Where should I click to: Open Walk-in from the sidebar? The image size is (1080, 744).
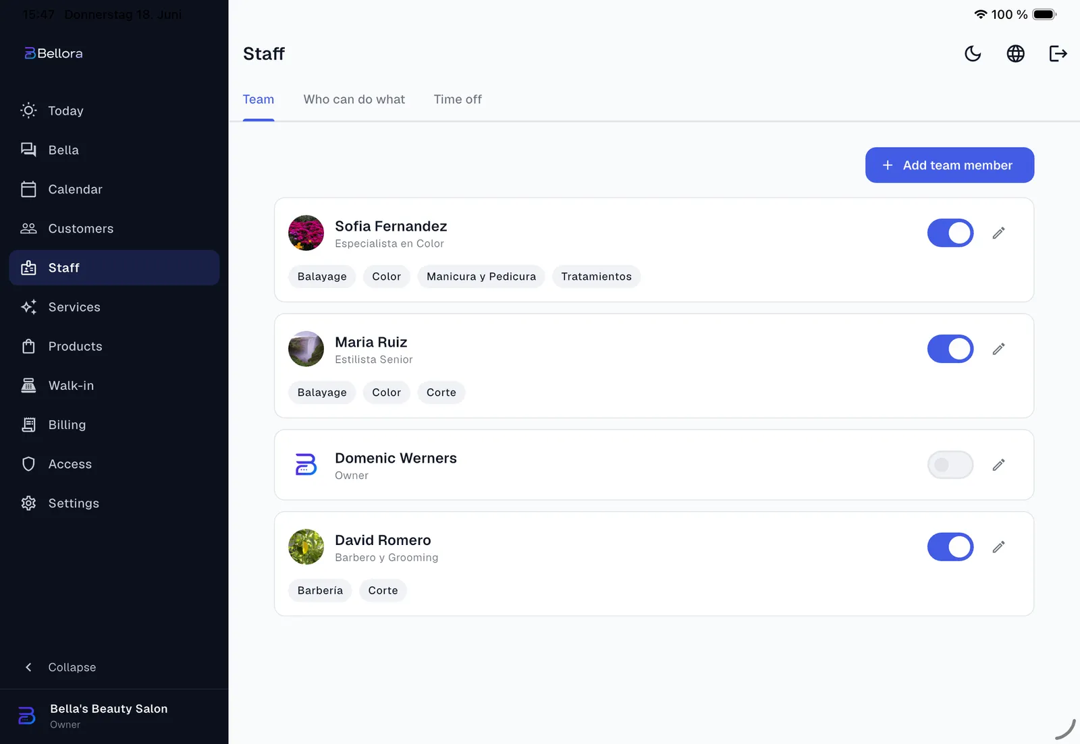click(x=114, y=385)
